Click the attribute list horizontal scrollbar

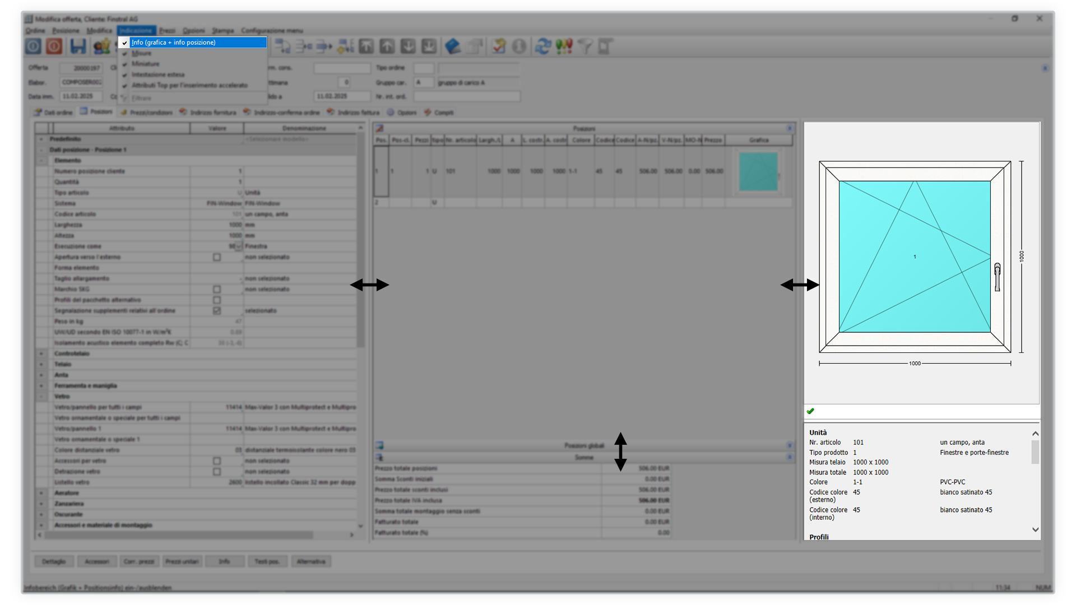coord(195,535)
